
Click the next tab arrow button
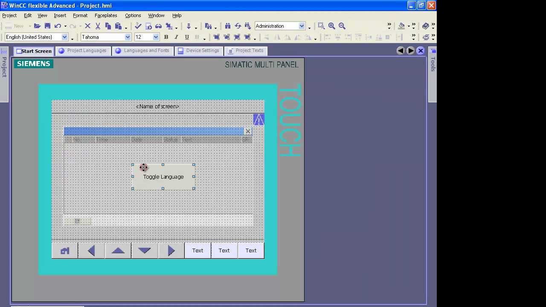coord(410,51)
